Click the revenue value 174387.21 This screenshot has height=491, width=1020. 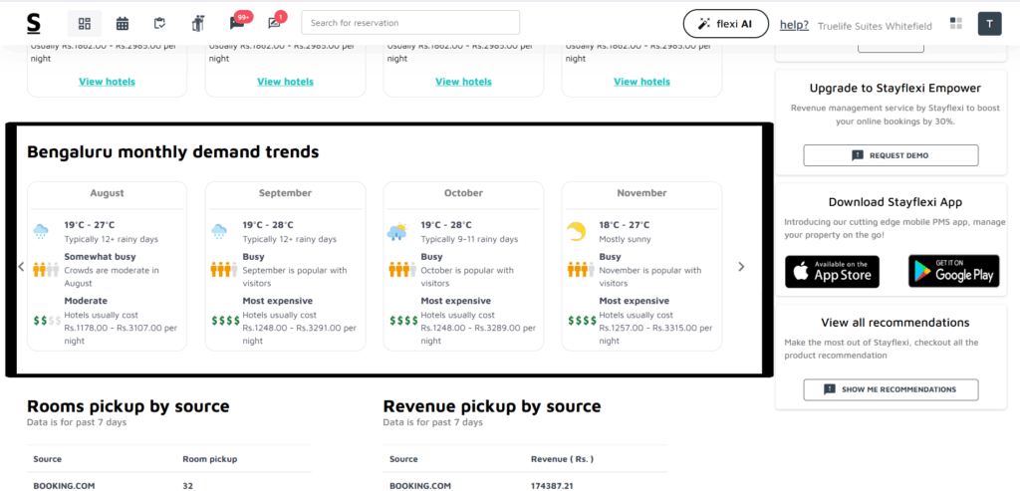point(553,485)
